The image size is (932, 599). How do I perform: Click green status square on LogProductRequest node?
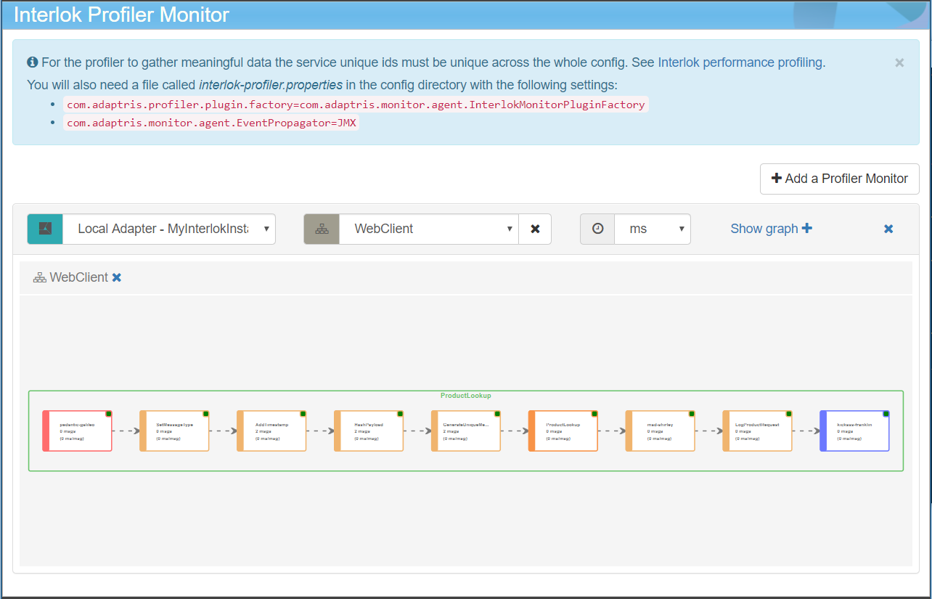coord(789,414)
